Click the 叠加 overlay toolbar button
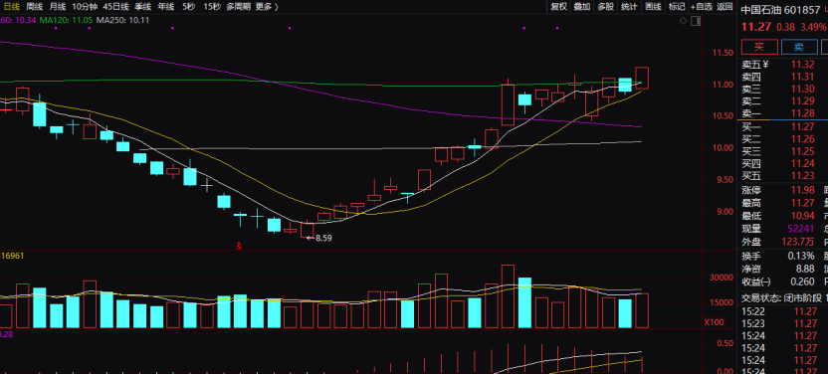Screen dimensions: 828x374 pos(582,6)
